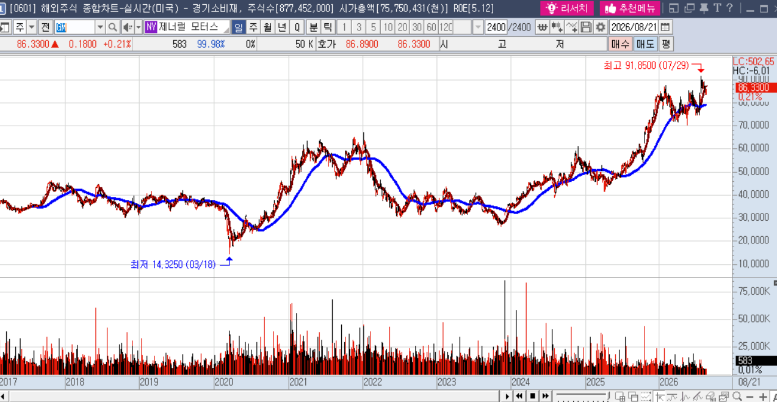
Task: Open the stock search magnifier
Action: coord(112,27)
